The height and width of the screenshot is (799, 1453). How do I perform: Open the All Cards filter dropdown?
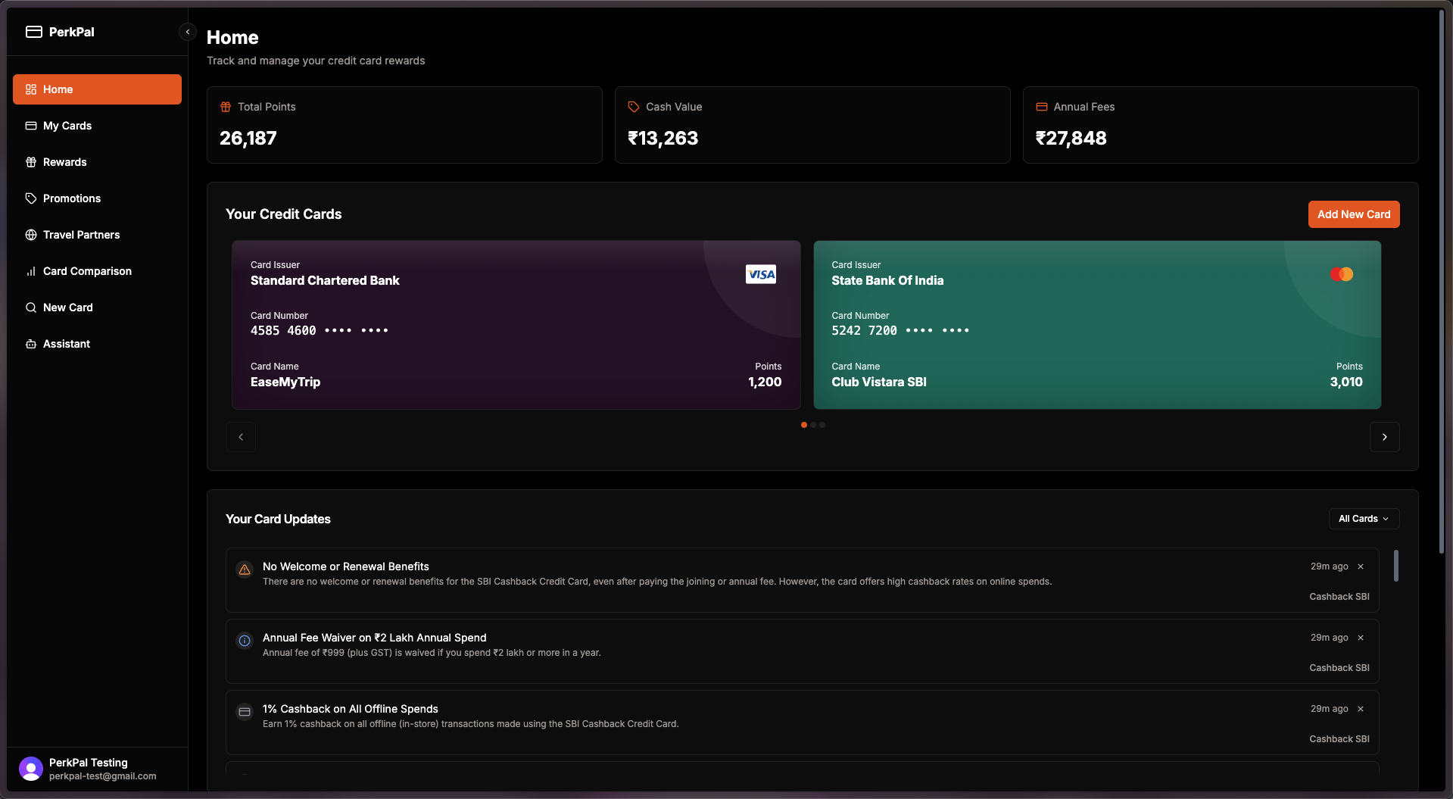pyautogui.click(x=1364, y=519)
